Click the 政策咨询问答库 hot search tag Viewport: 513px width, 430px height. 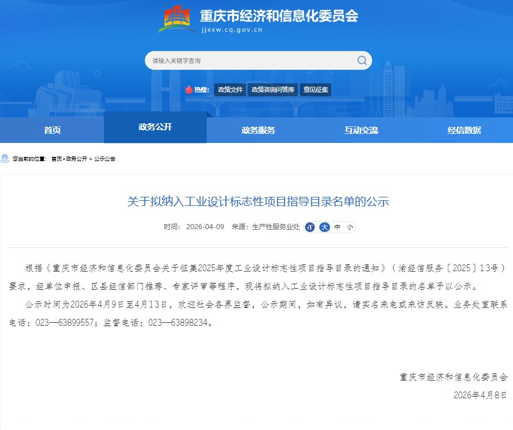[273, 90]
